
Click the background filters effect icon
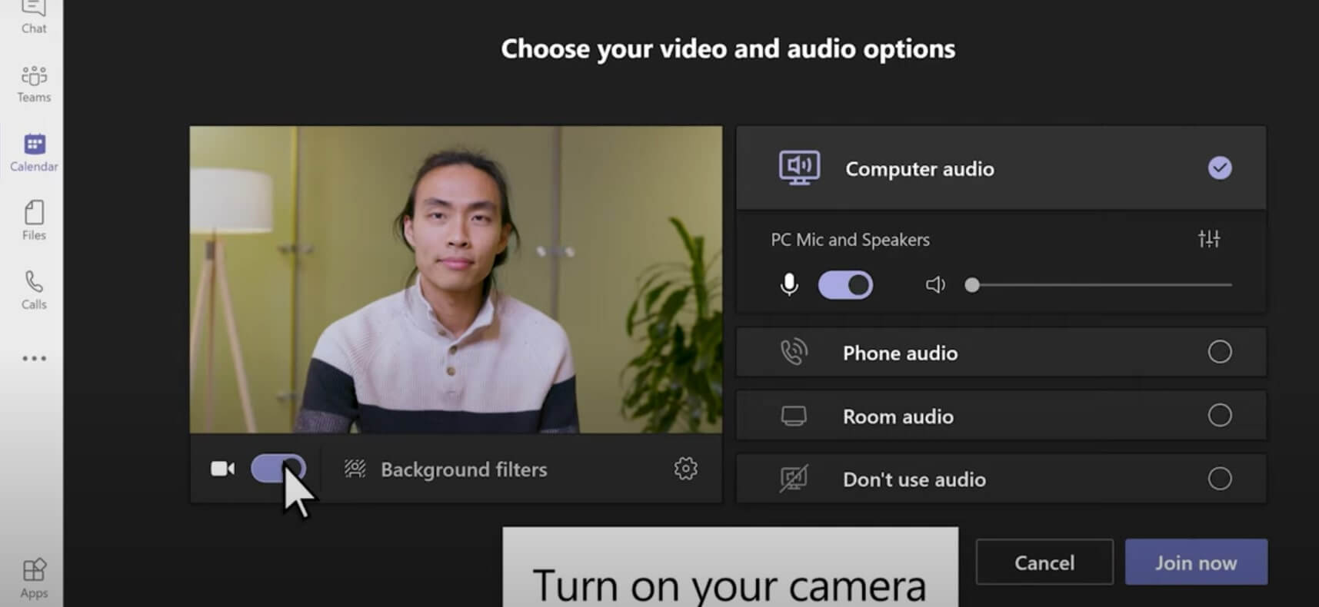[x=355, y=469]
